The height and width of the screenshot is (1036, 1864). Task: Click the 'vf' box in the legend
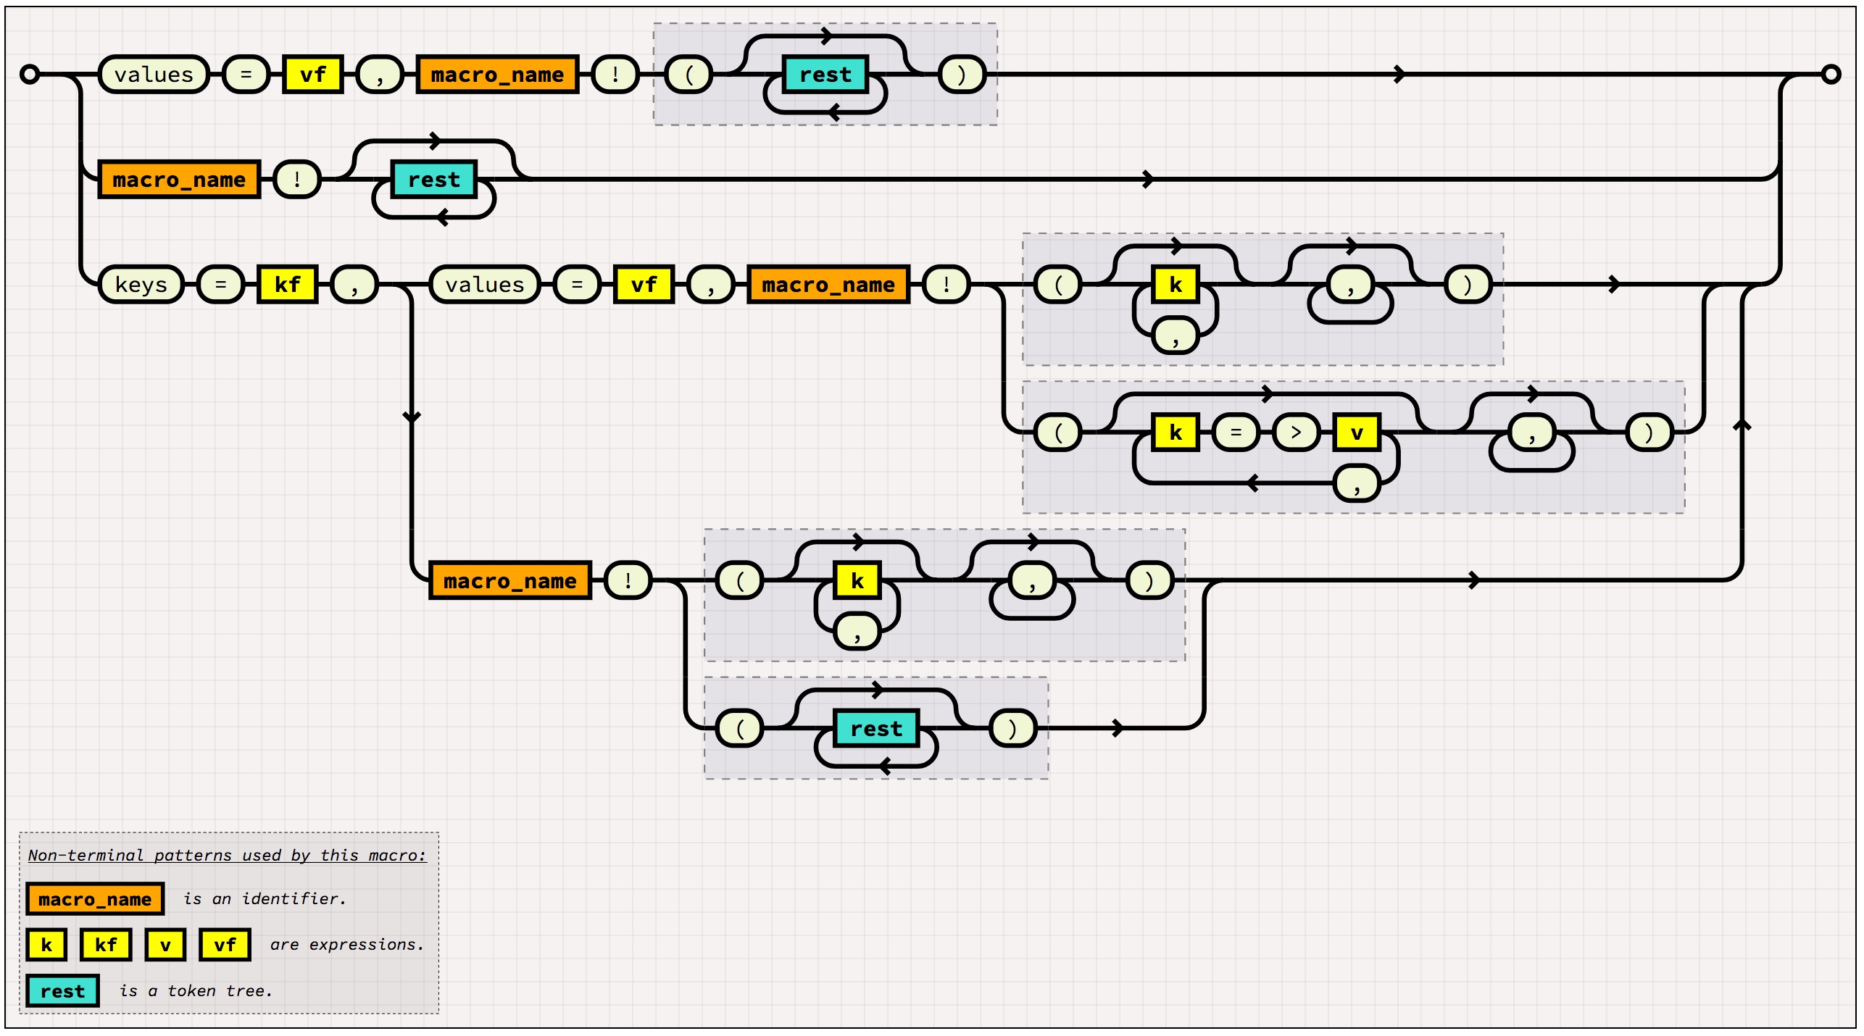click(x=225, y=945)
